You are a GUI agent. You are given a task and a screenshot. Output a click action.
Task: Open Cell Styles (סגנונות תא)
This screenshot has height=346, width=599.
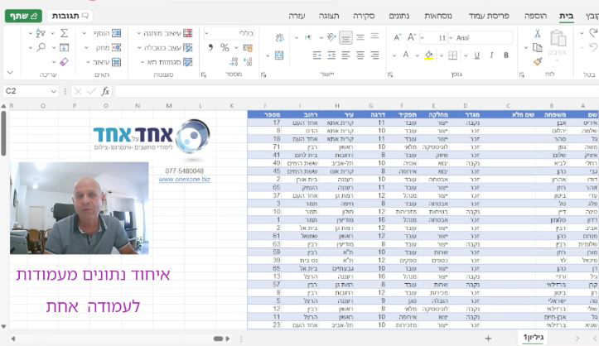pyautogui.click(x=165, y=62)
